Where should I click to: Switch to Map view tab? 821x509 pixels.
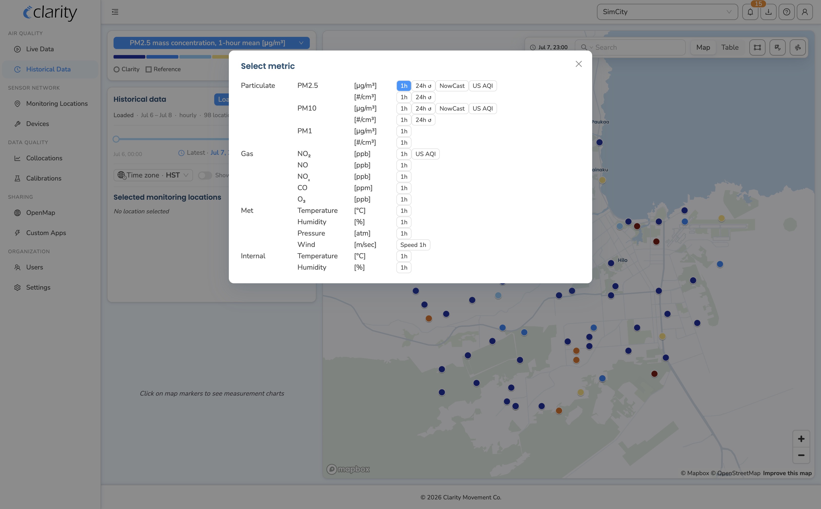tap(703, 47)
